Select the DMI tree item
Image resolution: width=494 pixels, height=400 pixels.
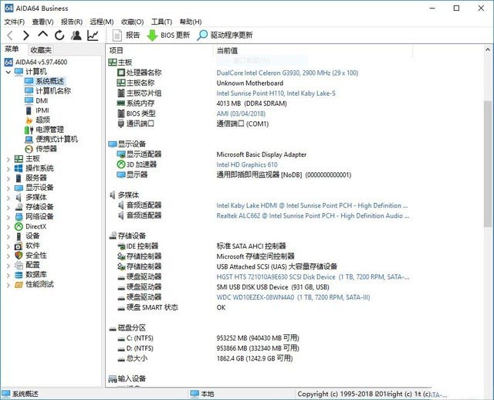pyautogui.click(x=42, y=101)
